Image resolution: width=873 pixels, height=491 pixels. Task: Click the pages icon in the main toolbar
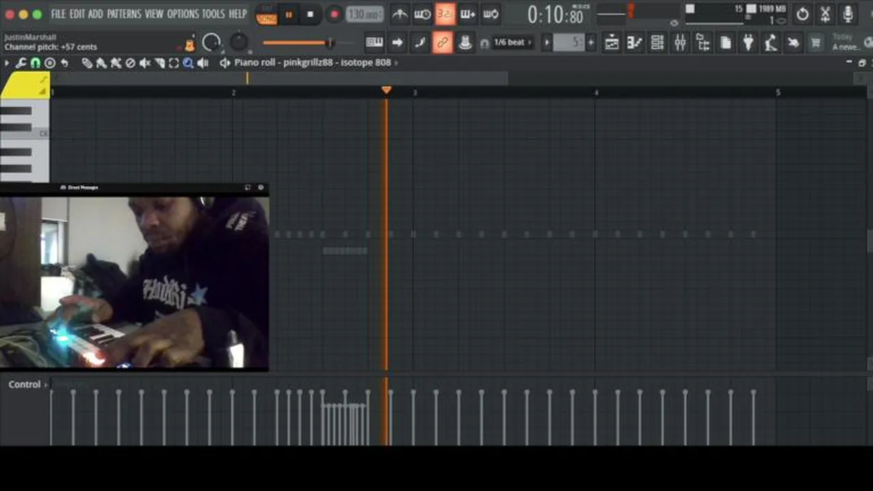(x=726, y=43)
